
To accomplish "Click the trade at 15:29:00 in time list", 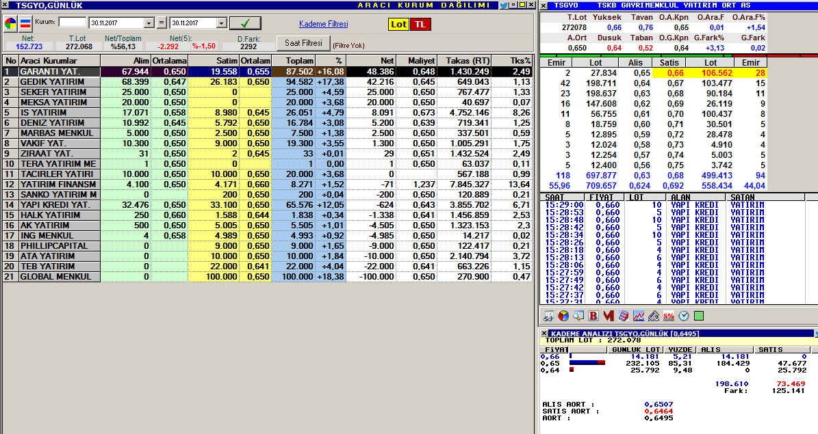I will point(655,205).
